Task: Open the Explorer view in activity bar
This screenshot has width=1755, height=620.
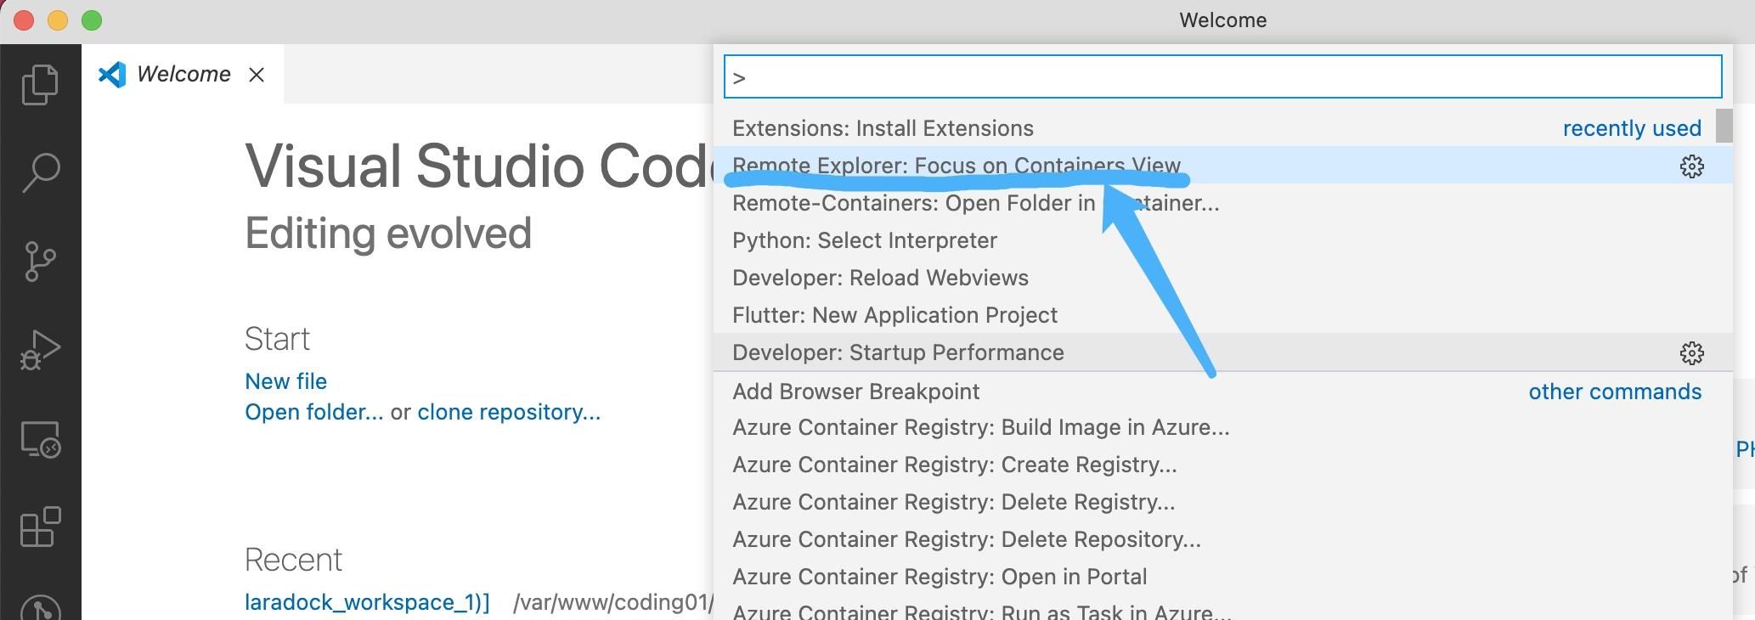Action: [x=40, y=84]
